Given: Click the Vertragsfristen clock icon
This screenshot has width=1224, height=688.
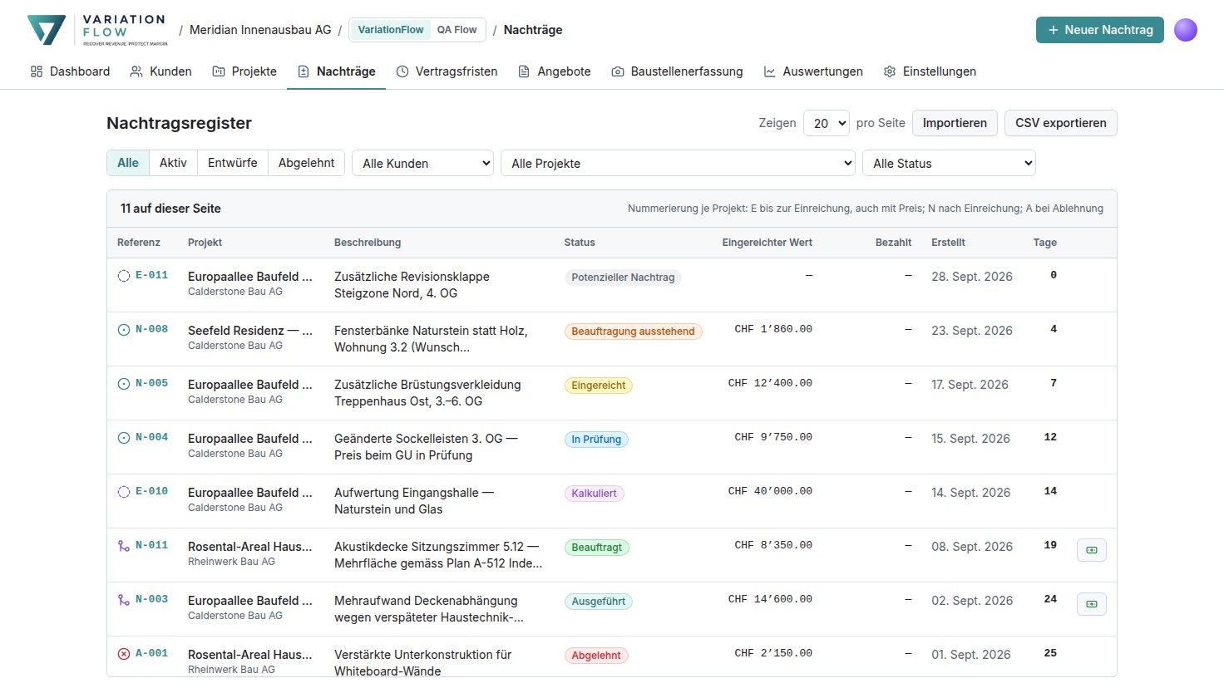Looking at the screenshot, I should (402, 71).
